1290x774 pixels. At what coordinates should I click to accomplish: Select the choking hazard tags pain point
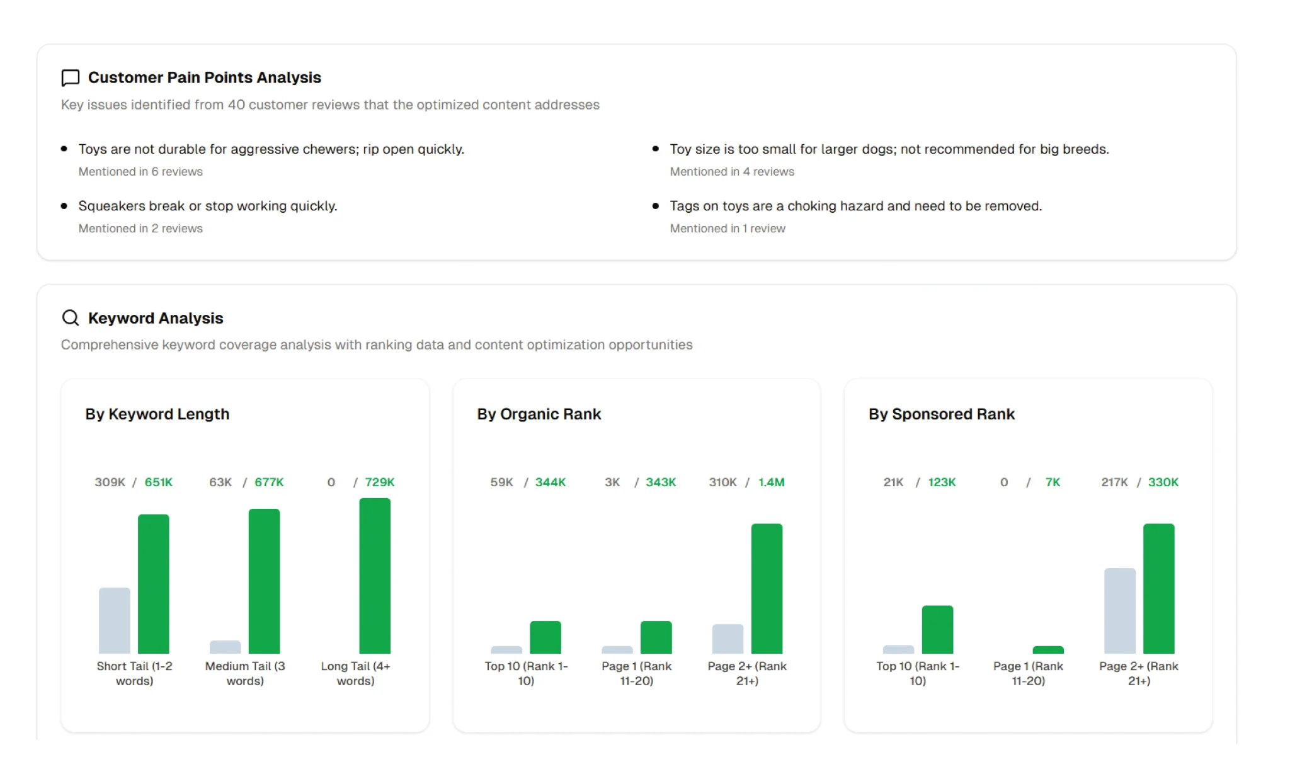point(856,206)
